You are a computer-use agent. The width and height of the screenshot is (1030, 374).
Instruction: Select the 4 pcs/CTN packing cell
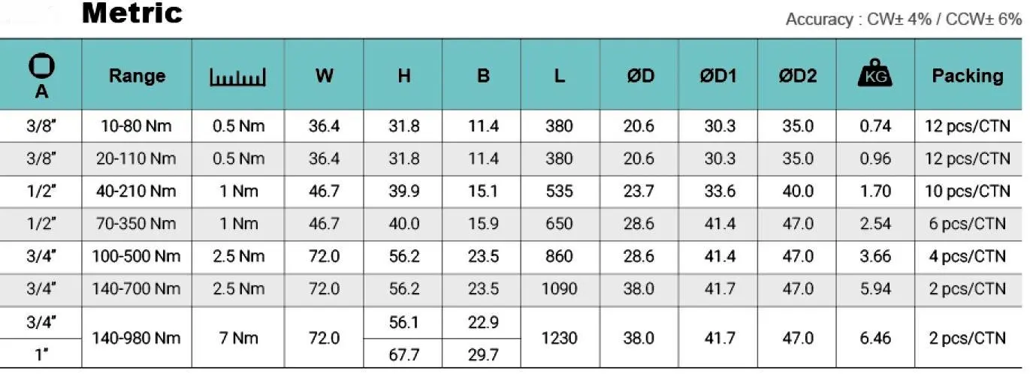(968, 256)
